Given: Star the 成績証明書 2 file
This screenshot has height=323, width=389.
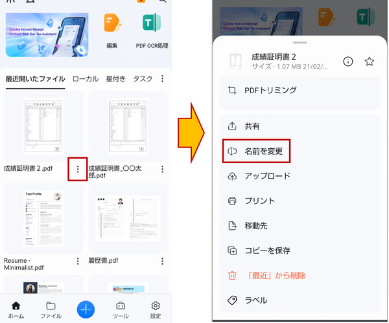Looking at the screenshot, I should pos(369,61).
